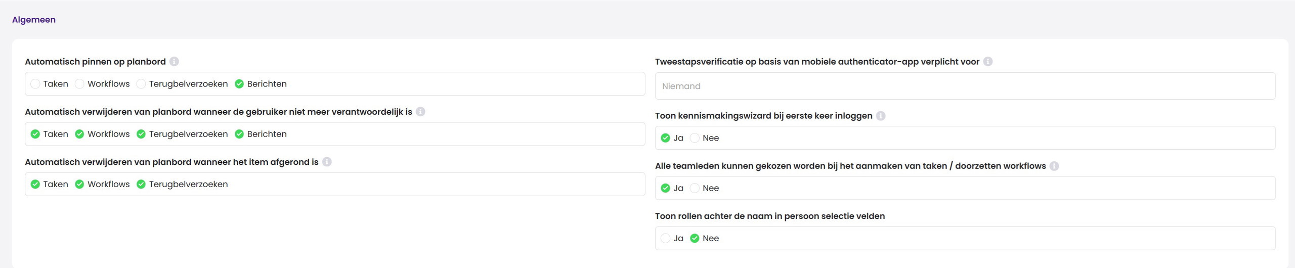Uncheck Berichten for removal when user not responsible
The width and height of the screenshot is (1295, 268).
(x=239, y=134)
